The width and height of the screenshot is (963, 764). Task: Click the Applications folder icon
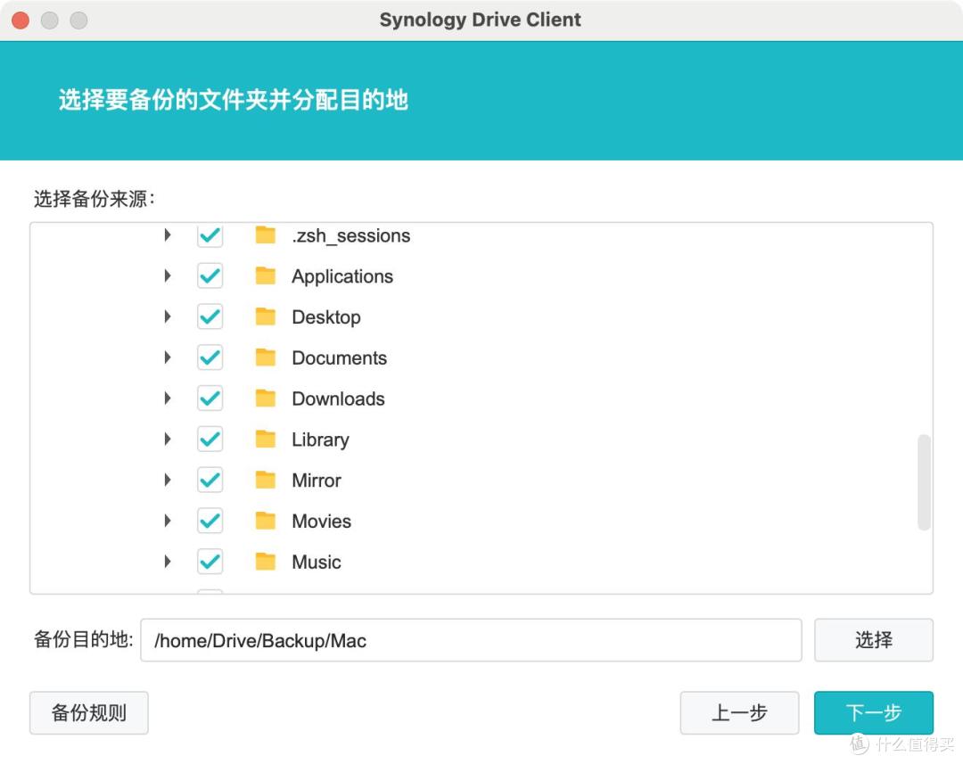[x=266, y=275]
